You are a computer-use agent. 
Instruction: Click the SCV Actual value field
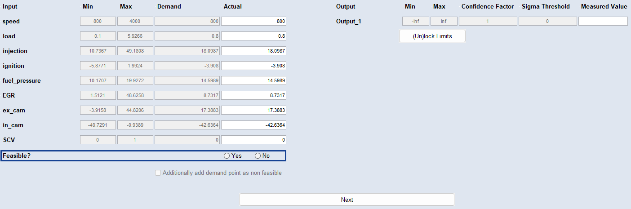(x=254, y=140)
